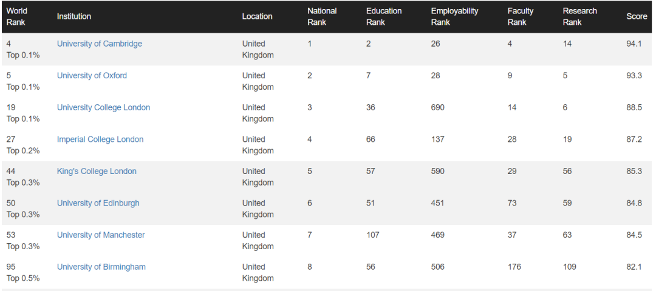Image resolution: width=656 pixels, height=291 pixels.
Task: Click the Education Rank column header
Action: [384, 17]
